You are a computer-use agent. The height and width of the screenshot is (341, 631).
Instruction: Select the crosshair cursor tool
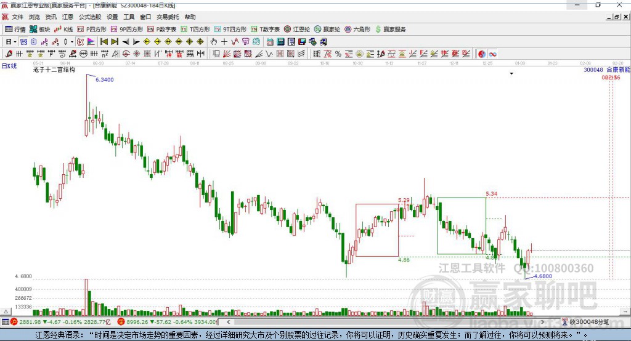click(x=224, y=42)
